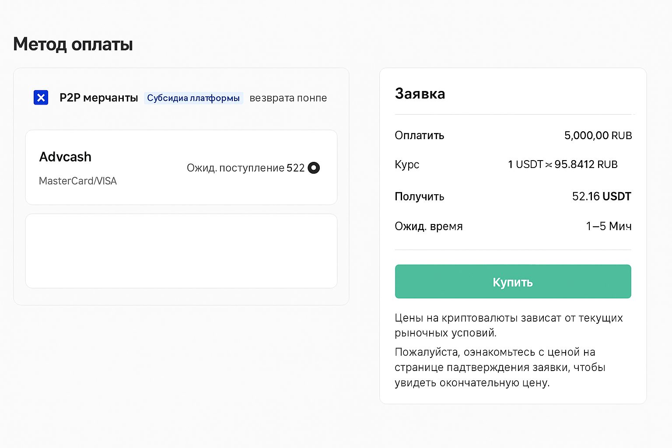Click the Ожид. поступление 522 text
This screenshot has height=448, width=672.
tap(245, 168)
